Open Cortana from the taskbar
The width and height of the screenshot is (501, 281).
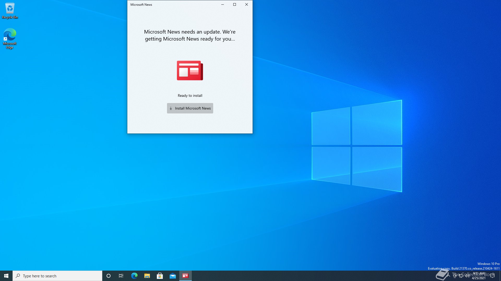109,276
